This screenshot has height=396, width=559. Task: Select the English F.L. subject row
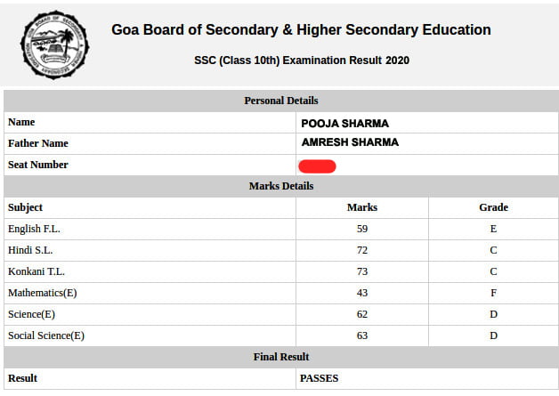click(34, 229)
